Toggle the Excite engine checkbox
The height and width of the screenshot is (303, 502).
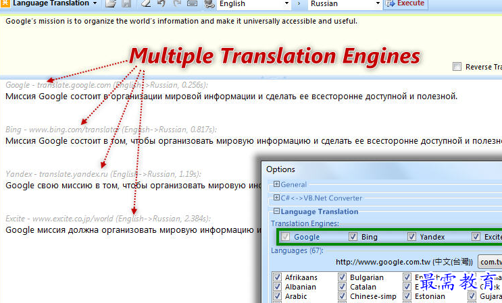pyautogui.click(x=476, y=236)
